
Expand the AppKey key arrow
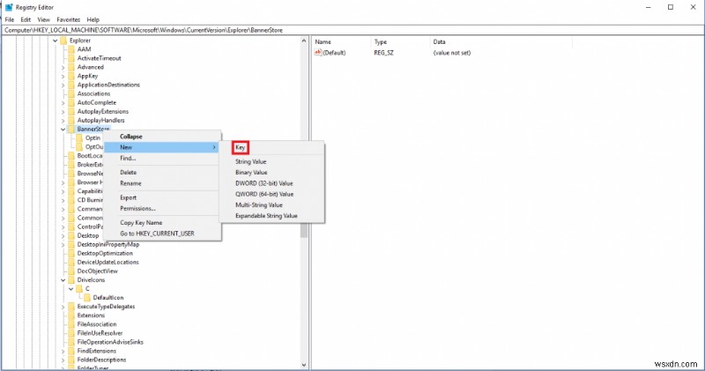click(63, 76)
